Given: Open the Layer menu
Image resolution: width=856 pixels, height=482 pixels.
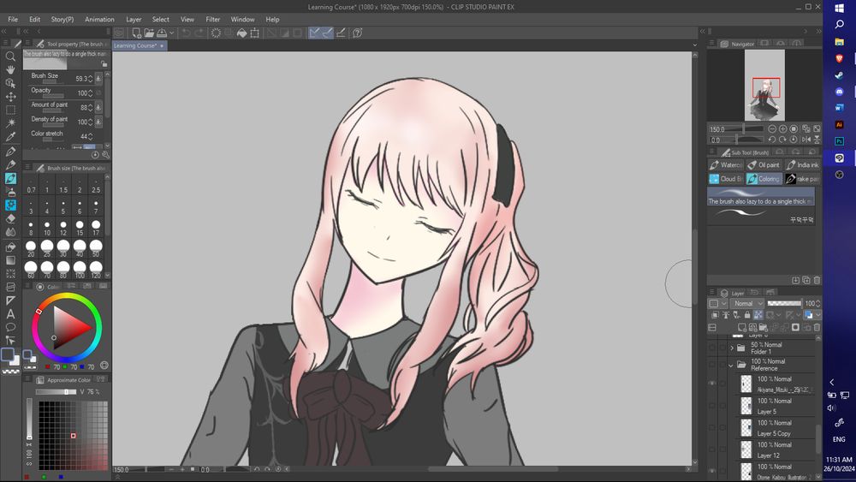Looking at the screenshot, I should pos(134,19).
